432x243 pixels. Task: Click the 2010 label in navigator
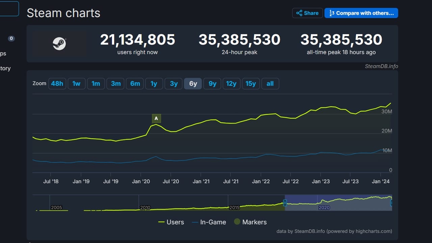click(x=145, y=208)
